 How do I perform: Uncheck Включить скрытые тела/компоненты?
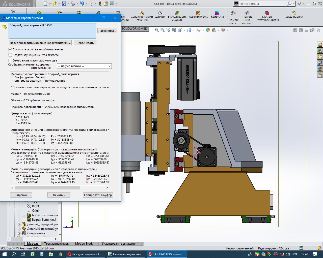click(x=10, y=49)
